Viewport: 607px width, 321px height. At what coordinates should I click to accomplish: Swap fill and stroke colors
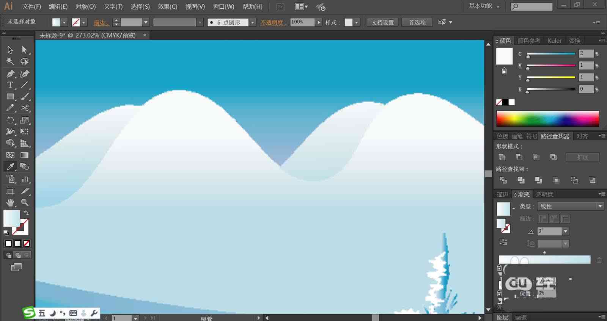point(26,213)
